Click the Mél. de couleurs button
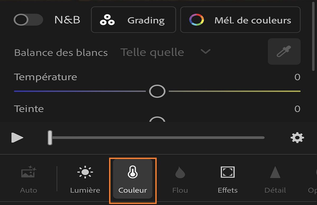The width and height of the screenshot is (317, 205). (x=240, y=20)
